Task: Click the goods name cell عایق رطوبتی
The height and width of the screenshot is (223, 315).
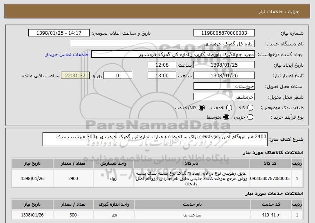Action: point(191,178)
